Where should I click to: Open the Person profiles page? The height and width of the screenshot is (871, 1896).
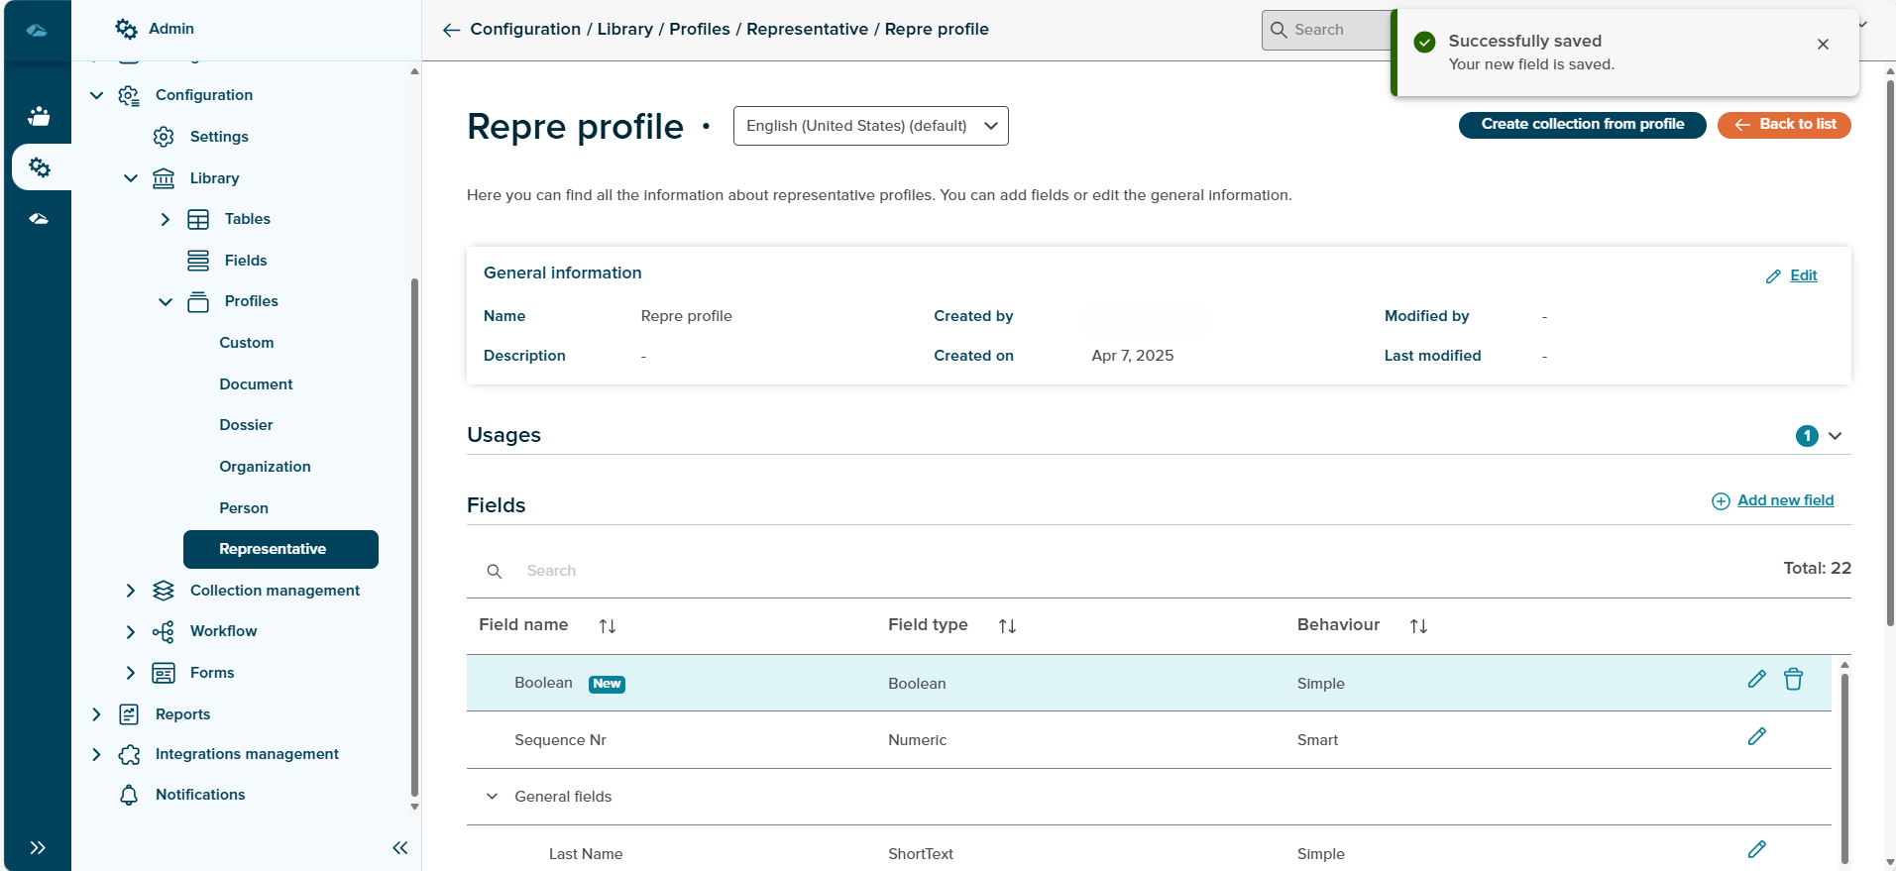(244, 508)
